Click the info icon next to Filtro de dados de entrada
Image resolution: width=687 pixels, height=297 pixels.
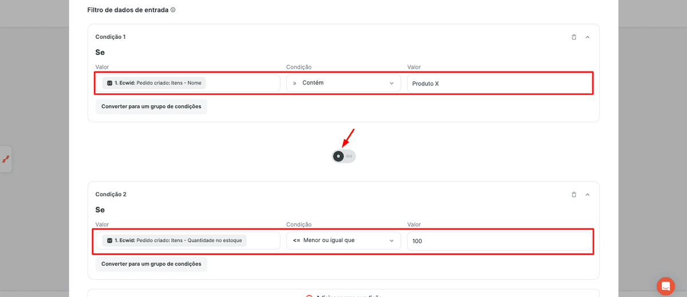(173, 10)
